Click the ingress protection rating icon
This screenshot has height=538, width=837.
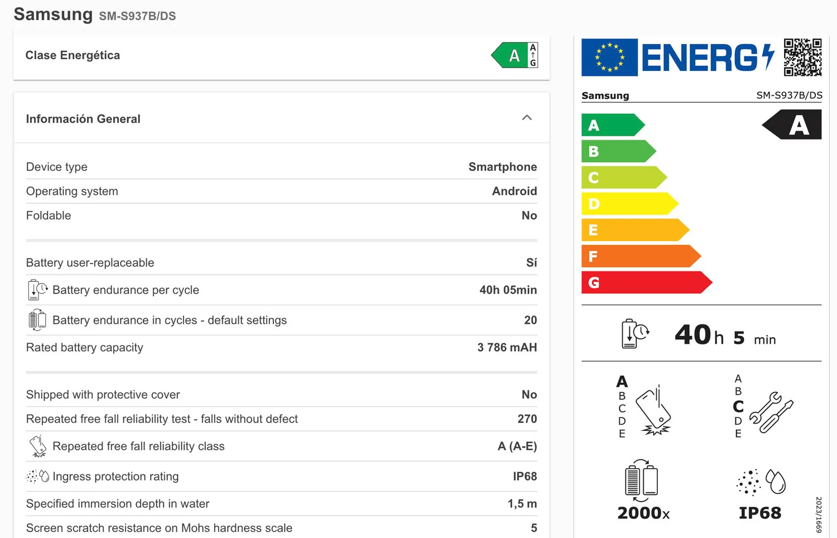click(x=37, y=477)
